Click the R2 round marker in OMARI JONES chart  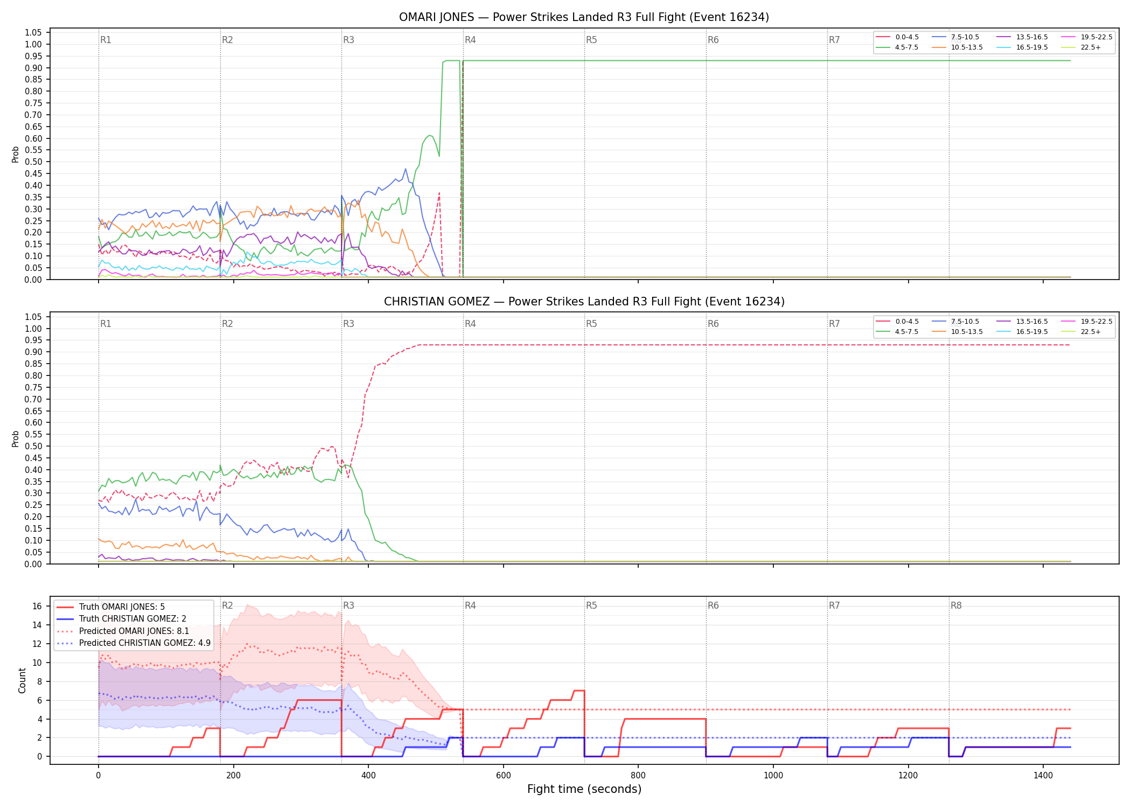227,40
